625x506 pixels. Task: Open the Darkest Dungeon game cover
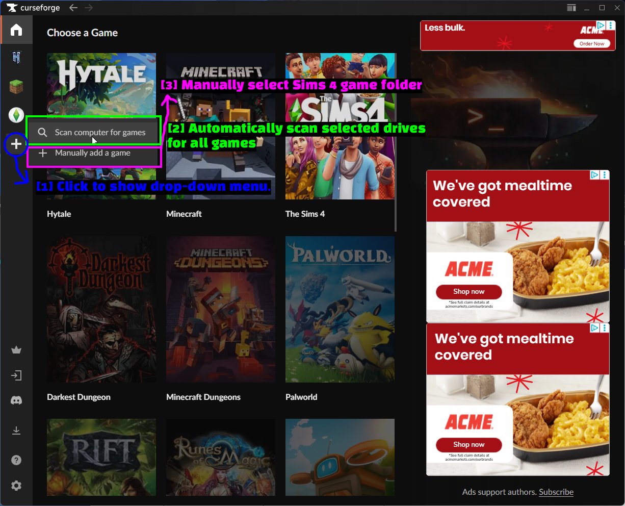(x=101, y=309)
